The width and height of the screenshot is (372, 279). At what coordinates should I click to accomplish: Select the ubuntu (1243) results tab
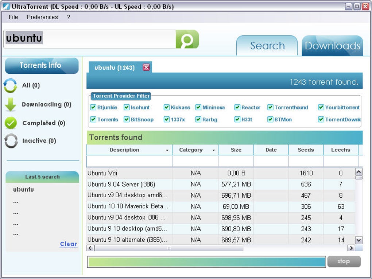(x=115, y=67)
